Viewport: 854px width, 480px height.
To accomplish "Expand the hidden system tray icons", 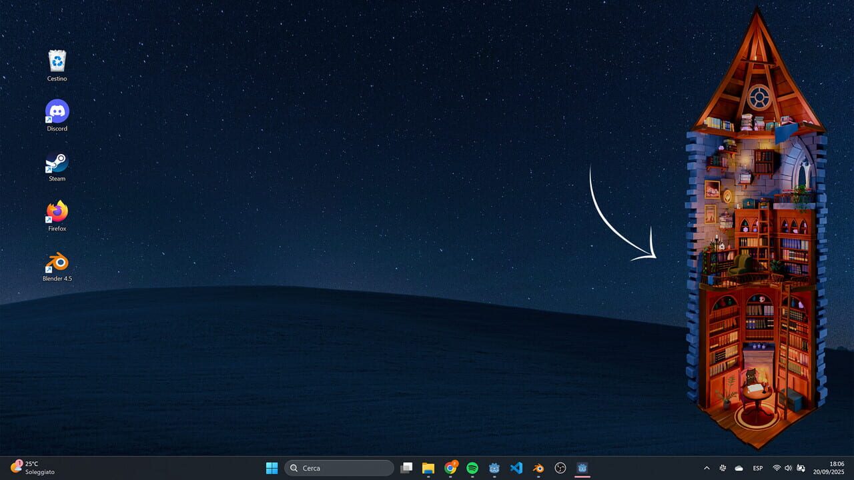I will click(707, 467).
